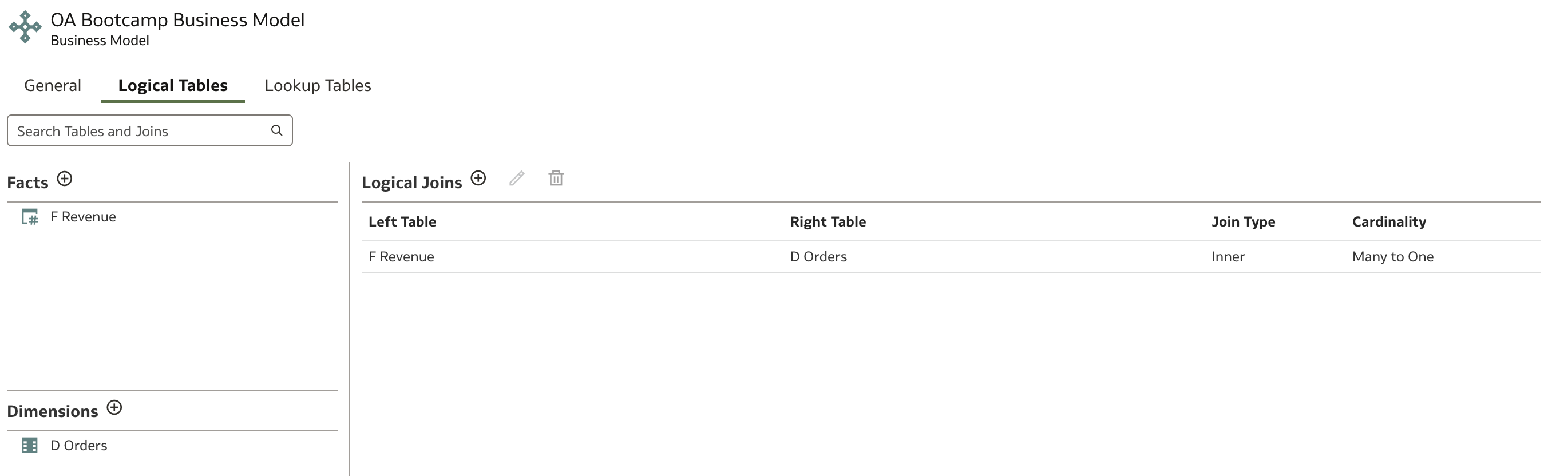Click the Left Table column header
Screen dimensions: 1544x476
pos(402,222)
